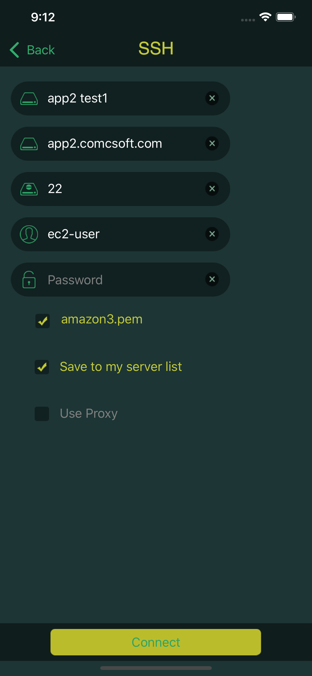Tap the Wi-Fi icon in the status bar
This screenshot has width=312, height=676.
(265, 17)
